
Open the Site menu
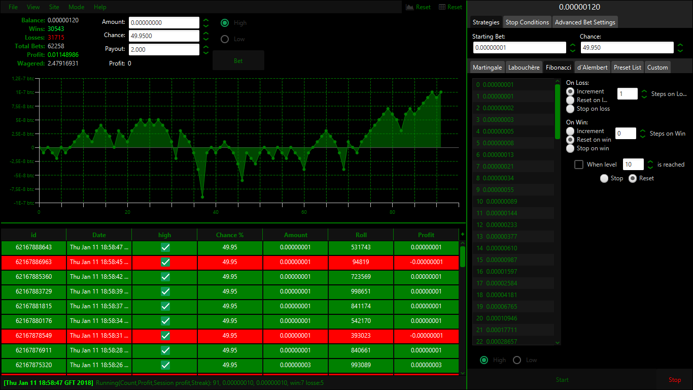coord(54,7)
